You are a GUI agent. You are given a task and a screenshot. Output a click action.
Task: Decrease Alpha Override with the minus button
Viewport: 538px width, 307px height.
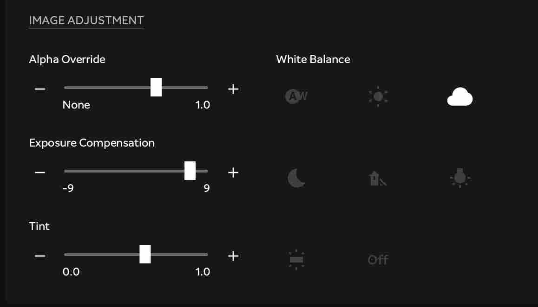(x=40, y=89)
